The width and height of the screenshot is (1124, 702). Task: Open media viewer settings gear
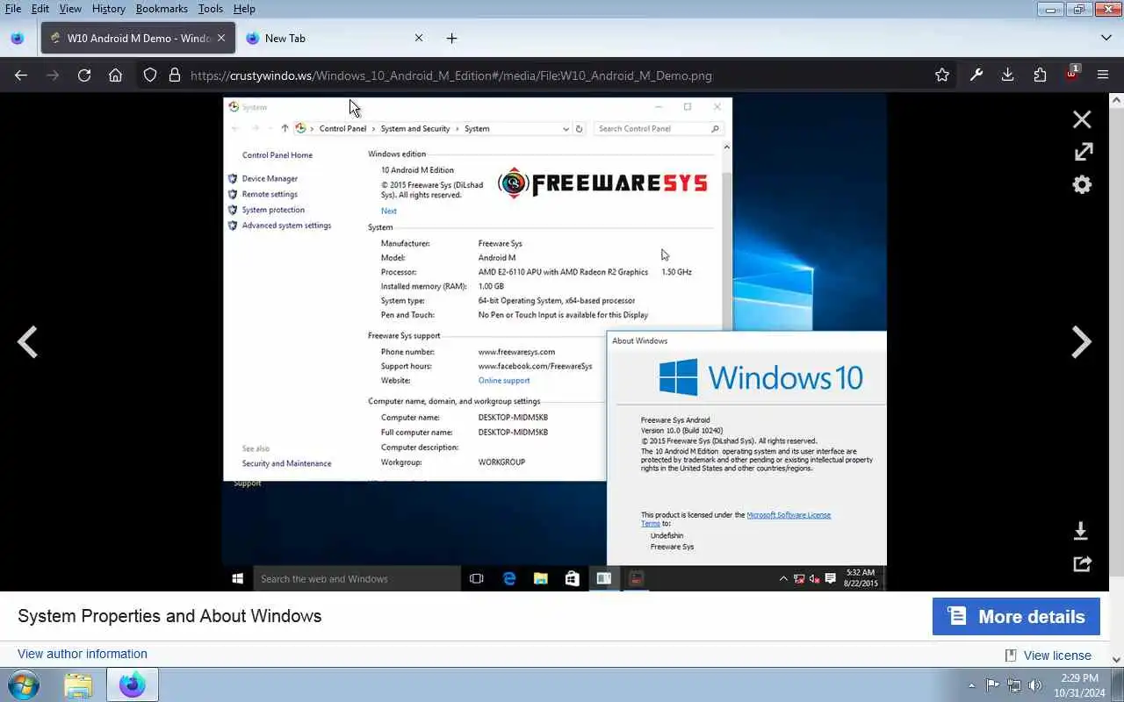pos(1082,184)
